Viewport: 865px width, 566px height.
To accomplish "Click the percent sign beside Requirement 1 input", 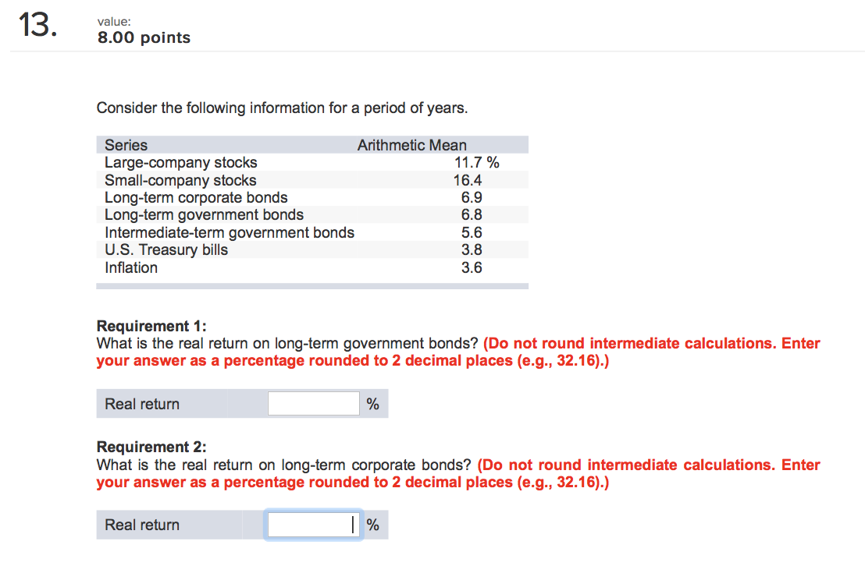I will (x=372, y=403).
